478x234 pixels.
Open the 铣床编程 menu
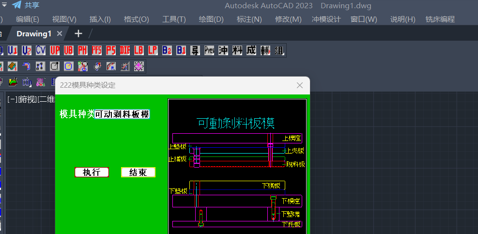click(440, 19)
